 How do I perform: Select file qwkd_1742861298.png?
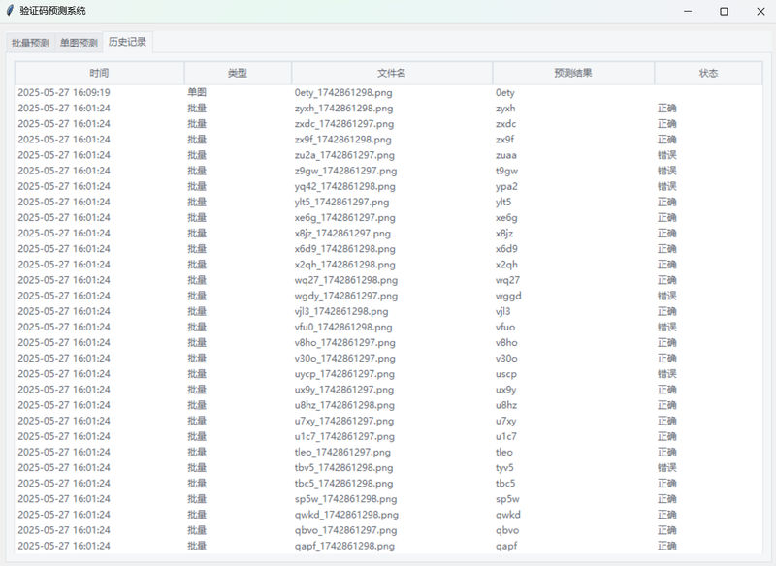tap(346, 515)
